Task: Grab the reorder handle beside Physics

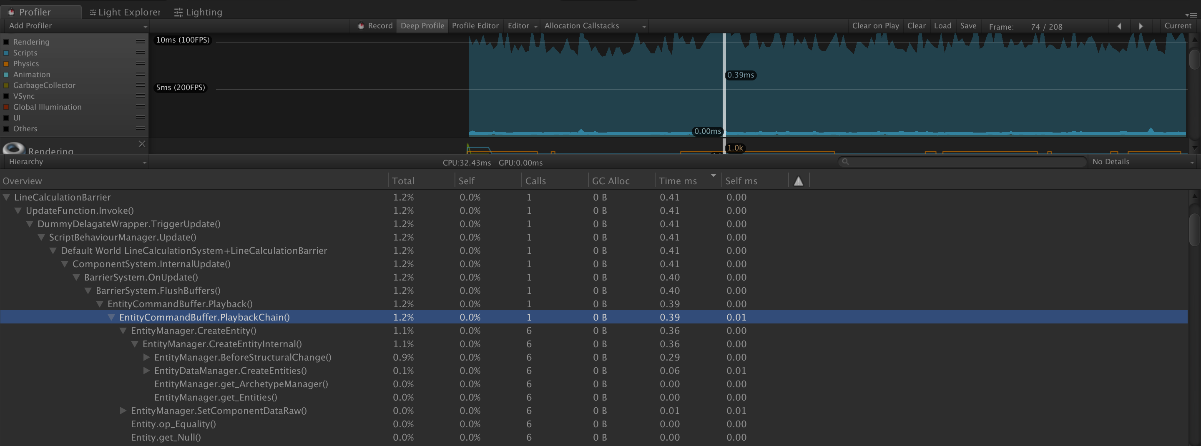Action: [x=141, y=63]
